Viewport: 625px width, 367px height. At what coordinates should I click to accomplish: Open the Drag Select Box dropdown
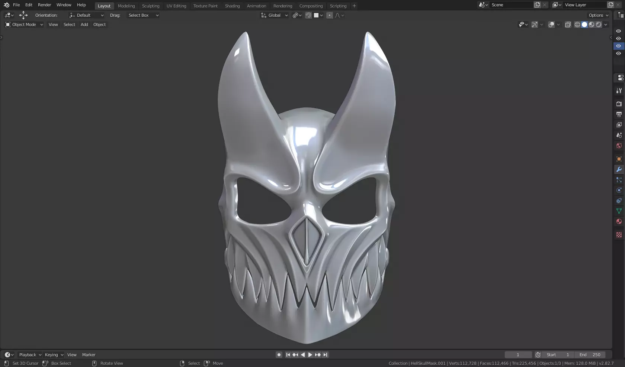point(143,15)
